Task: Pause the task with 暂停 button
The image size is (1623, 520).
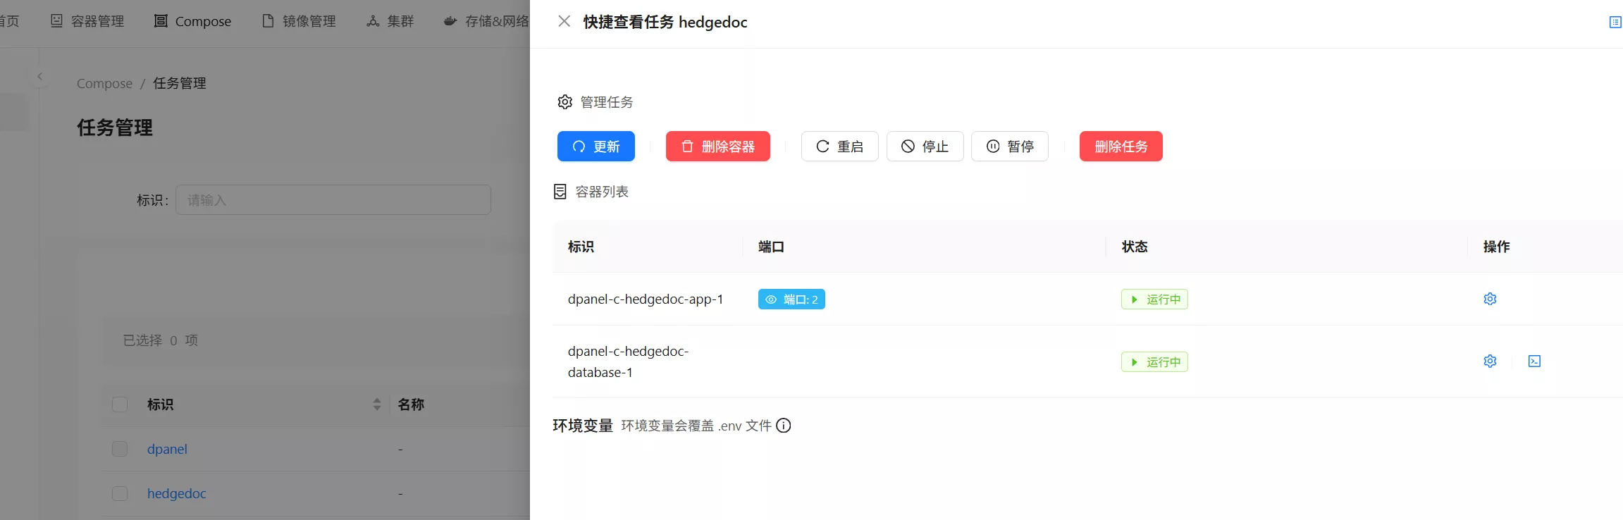Action: pos(1009,147)
